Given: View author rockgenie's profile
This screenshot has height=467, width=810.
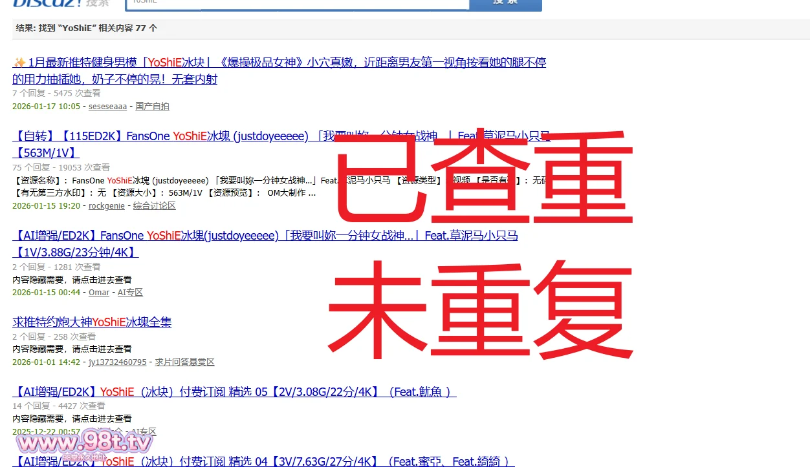Looking at the screenshot, I should pos(107,206).
